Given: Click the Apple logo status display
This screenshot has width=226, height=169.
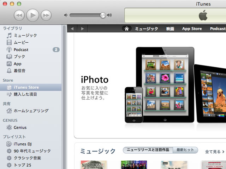Looking at the screenshot, I should [x=203, y=15].
